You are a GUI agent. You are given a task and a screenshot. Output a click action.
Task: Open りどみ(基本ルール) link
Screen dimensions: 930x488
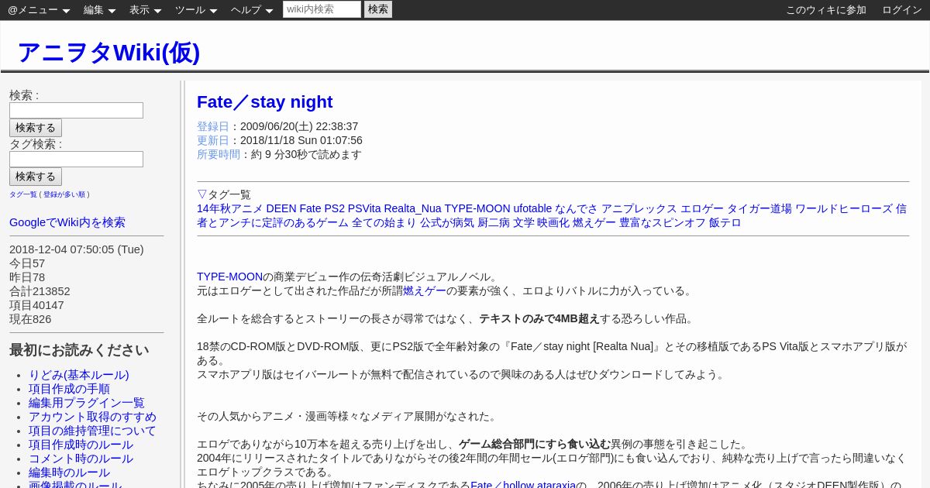coord(79,375)
